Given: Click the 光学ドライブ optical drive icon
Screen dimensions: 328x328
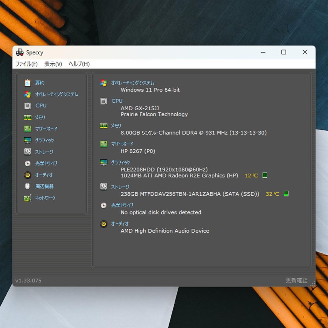Looking at the screenshot, I should pyautogui.click(x=28, y=163).
